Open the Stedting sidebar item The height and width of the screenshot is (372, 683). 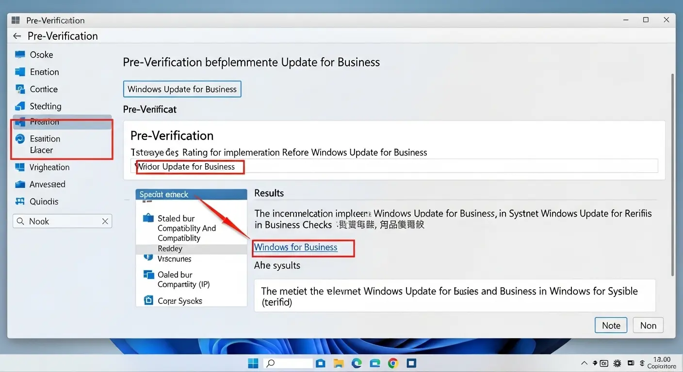[45, 106]
